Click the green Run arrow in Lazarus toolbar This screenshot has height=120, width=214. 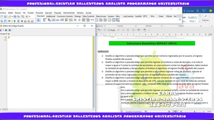click(x=15, y=21)
